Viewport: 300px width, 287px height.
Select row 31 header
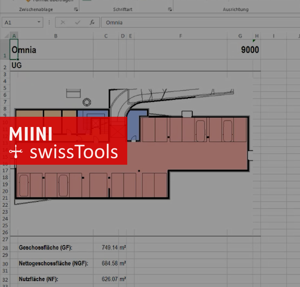(x=5, y=271)
